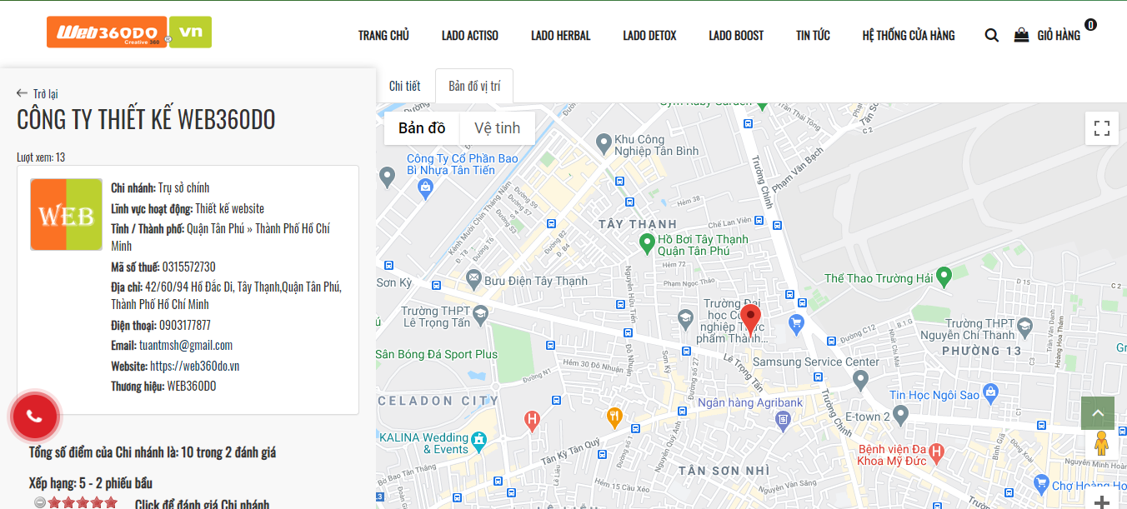Click the Bệnh viện Đa Khoa Mỹ Đức hospital icon
The height and width of the screenshot is (509, 1127).
pyautogui.click(x=936, y=452)
